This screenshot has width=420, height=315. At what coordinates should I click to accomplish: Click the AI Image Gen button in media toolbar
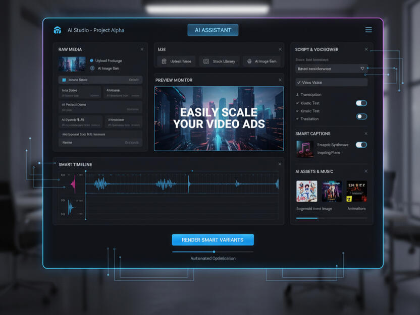click(261, 61)
